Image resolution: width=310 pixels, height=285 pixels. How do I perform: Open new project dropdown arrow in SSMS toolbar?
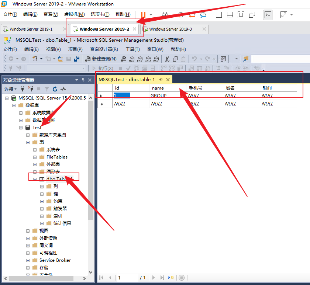point(41,59)
